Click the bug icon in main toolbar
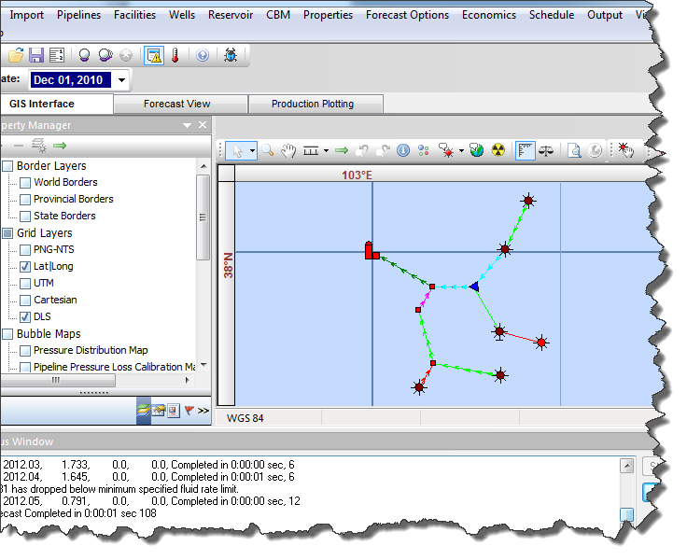687x560 pixels. point(230,55)
